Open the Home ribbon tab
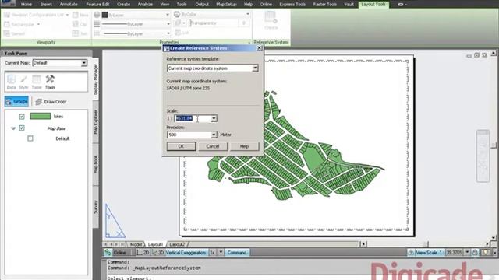 tap(27, 4)
